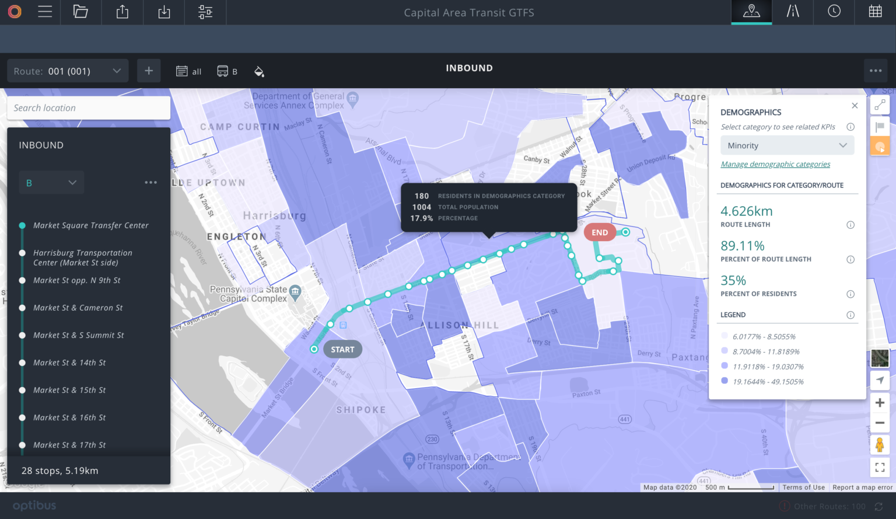Toggle the demographics pie chart overlay
This screenshot has height=519, width=896.
(x=880, y=147)
